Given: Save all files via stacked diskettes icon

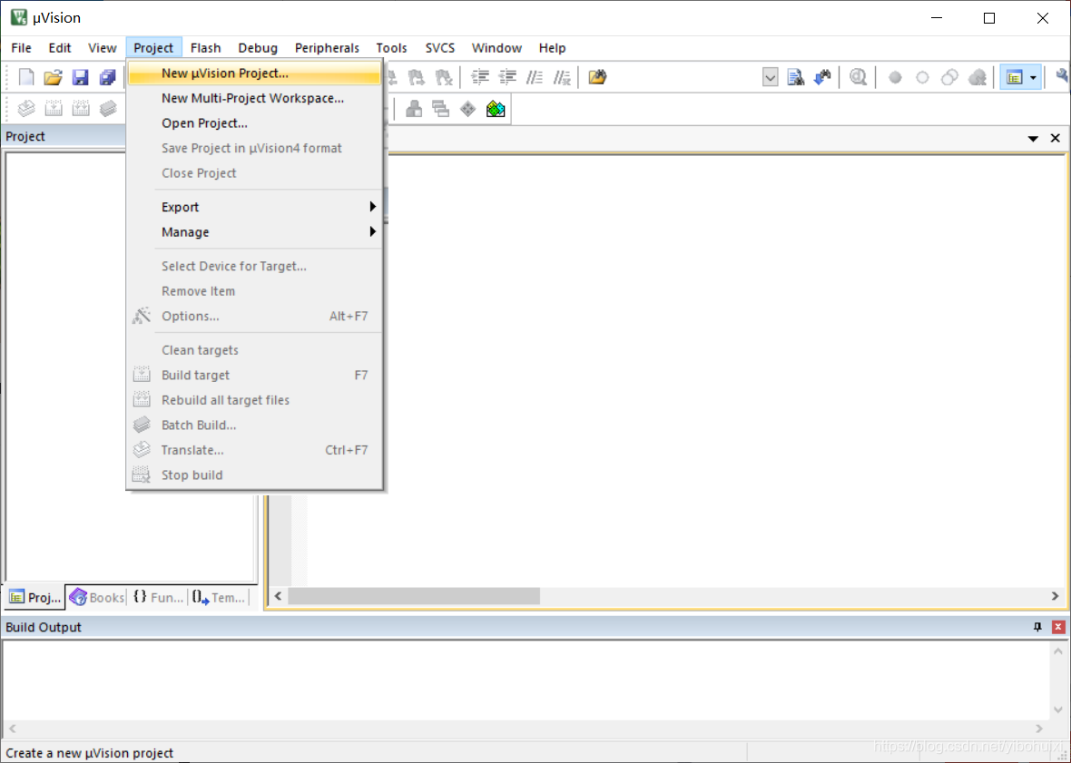Looking at the screenshot, I should point(108,77).
